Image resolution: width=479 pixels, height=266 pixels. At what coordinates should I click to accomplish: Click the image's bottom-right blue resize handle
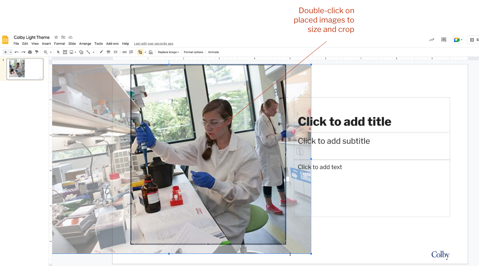coord(311,253)
